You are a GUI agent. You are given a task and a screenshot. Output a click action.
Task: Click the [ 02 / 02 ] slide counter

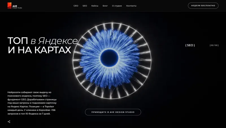(214, 45)
